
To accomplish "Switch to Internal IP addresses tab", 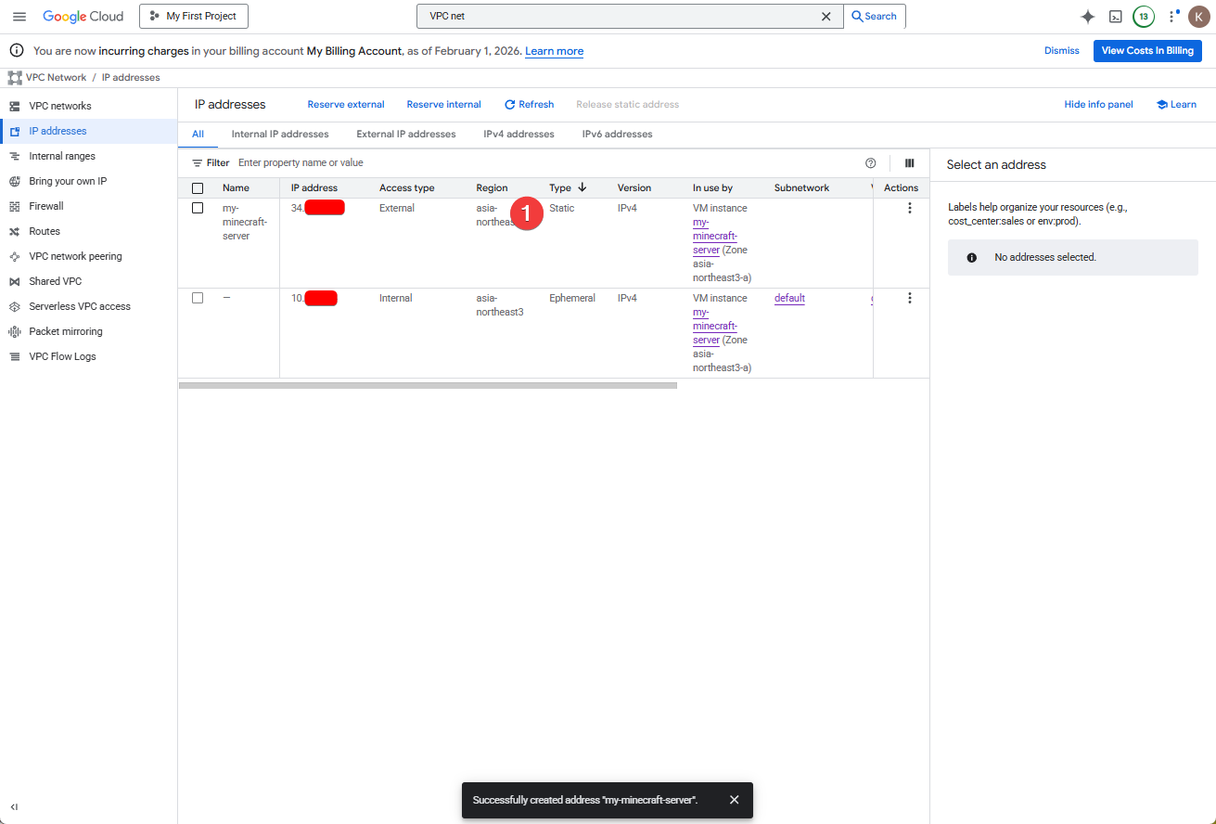I will [280, 135].
